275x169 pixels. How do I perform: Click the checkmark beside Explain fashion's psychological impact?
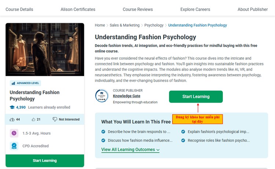[183, 132]
